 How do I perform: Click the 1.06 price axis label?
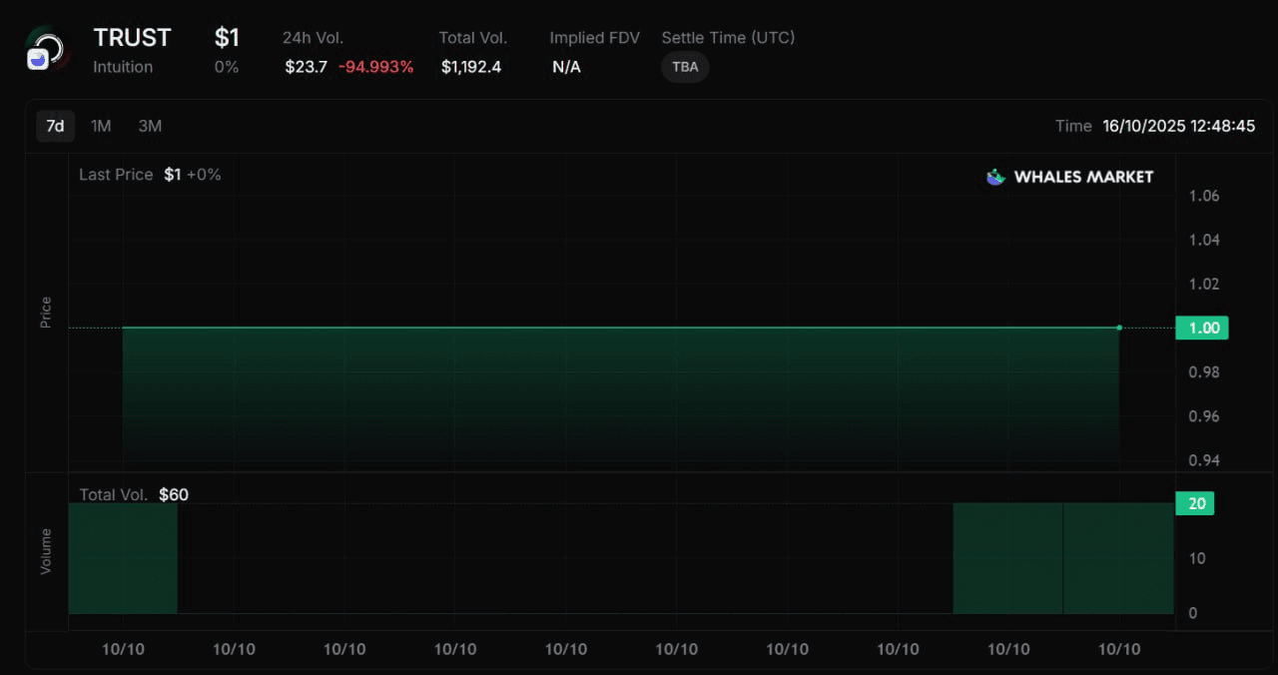(x=1203, y=196)
